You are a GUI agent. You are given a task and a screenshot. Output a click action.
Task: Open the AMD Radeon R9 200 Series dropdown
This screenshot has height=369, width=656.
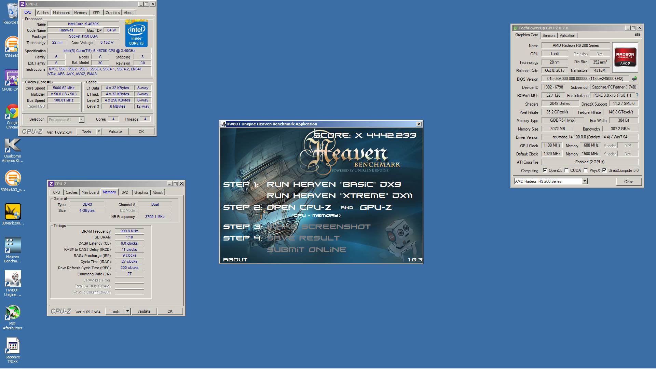[x=585, y=181]
